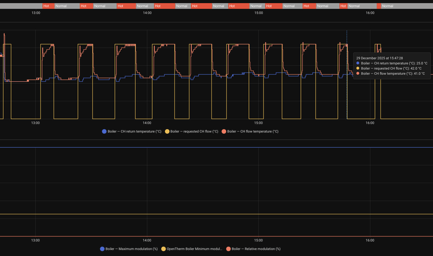Click the Boiler — Maximum modulation legend label
This screenshot has width=433, height=256.
point(132,249)
